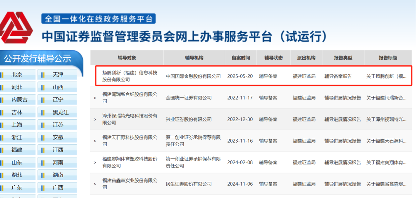The width and height of the screenshot is (416, 198).
Task: Select 吉林 region
Action: tap(17, 112)
